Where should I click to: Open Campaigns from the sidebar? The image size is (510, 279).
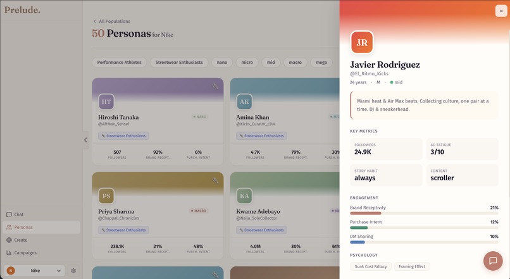(41, 252)
